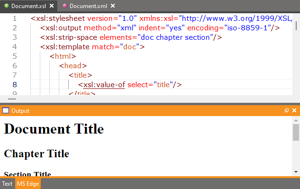Viewport: 300px width, 189px height.
Task: Click the xsl:value-of element name
Action: pos(104,84)
